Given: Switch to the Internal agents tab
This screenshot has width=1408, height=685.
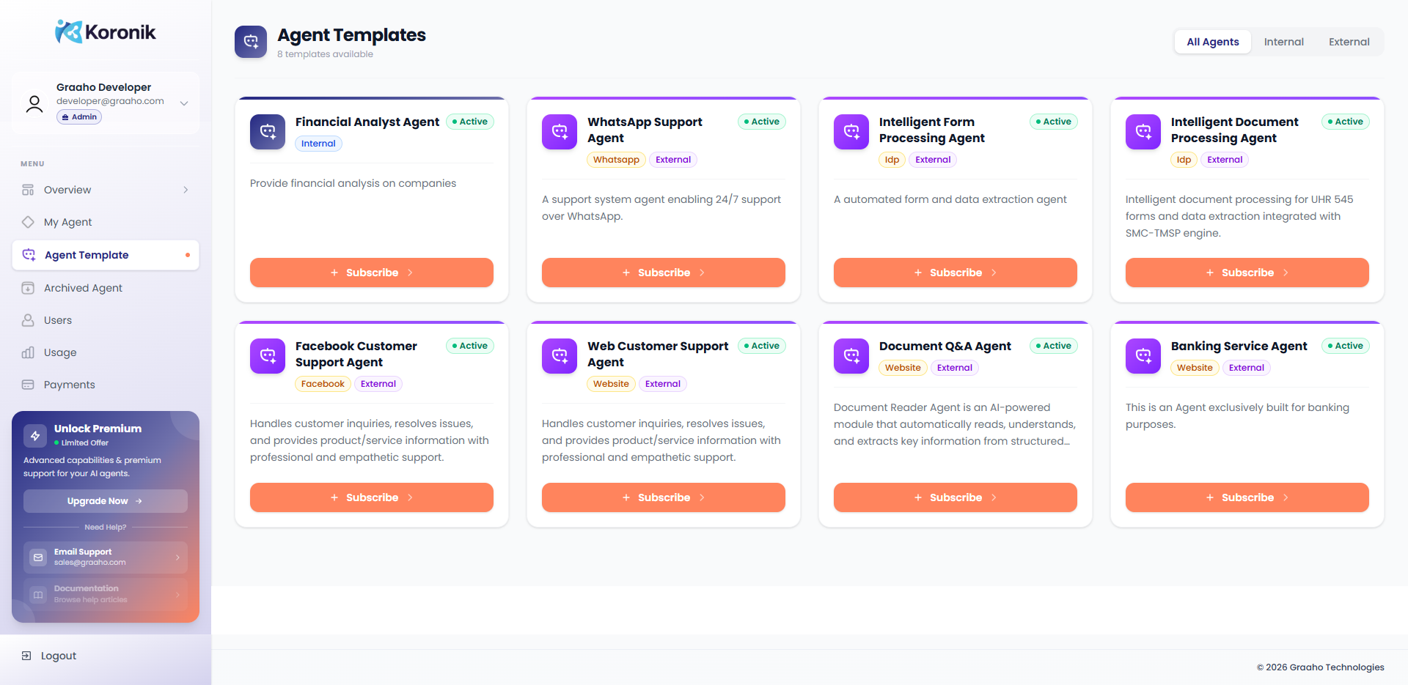Looking at the screenshot, I should point(1283,42).
